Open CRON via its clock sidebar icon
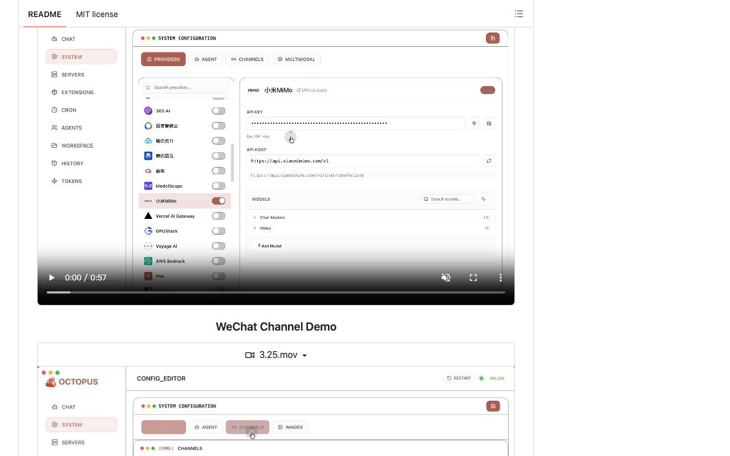The height and width of the screenshot is (456, 730). (54, 110)
